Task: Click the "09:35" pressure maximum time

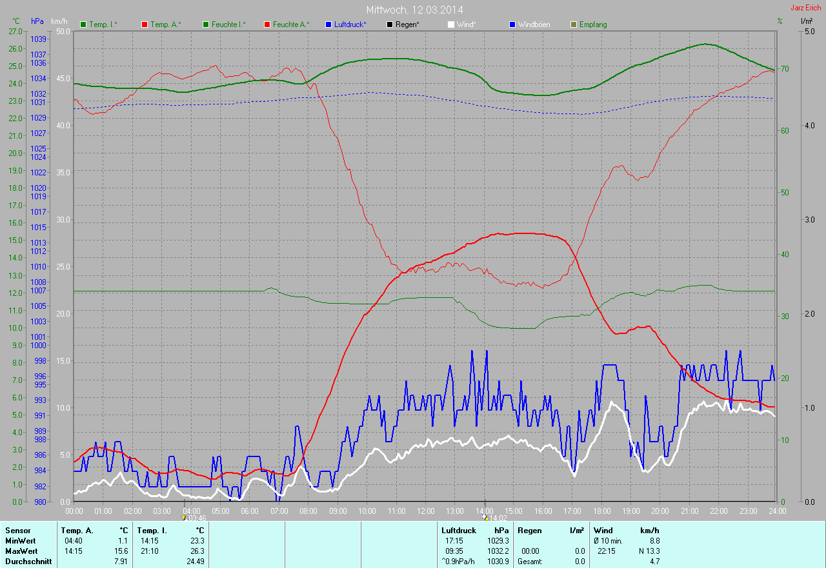Action: click(454, 551)
